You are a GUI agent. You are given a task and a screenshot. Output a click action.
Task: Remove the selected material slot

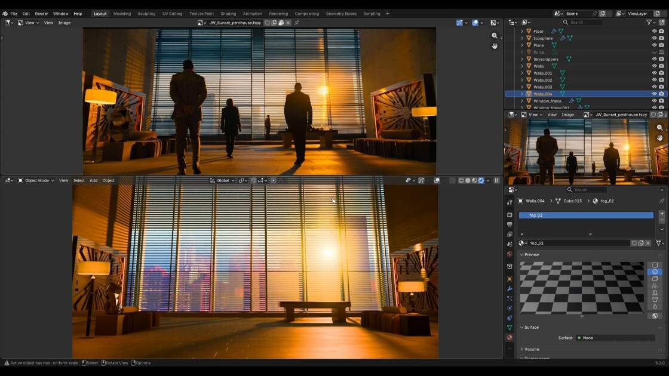tap(662, 220)
